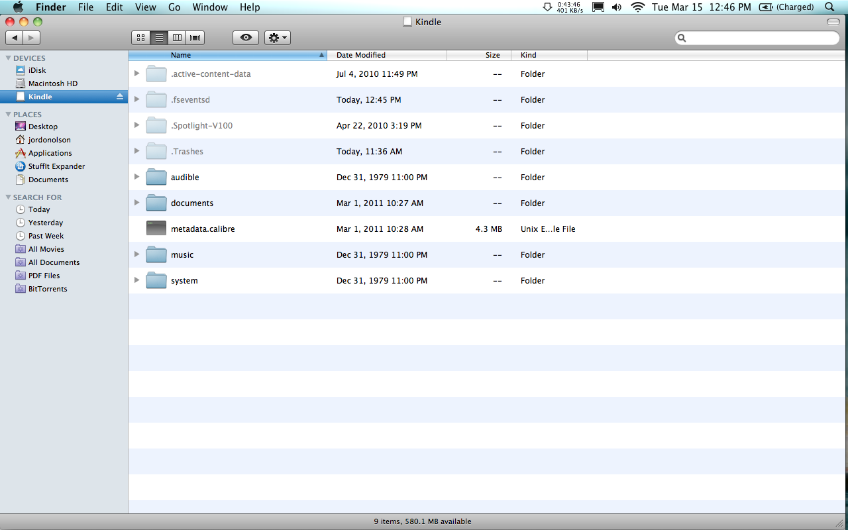Collapse the PLACES sidebar section

(x=8, y=115)
